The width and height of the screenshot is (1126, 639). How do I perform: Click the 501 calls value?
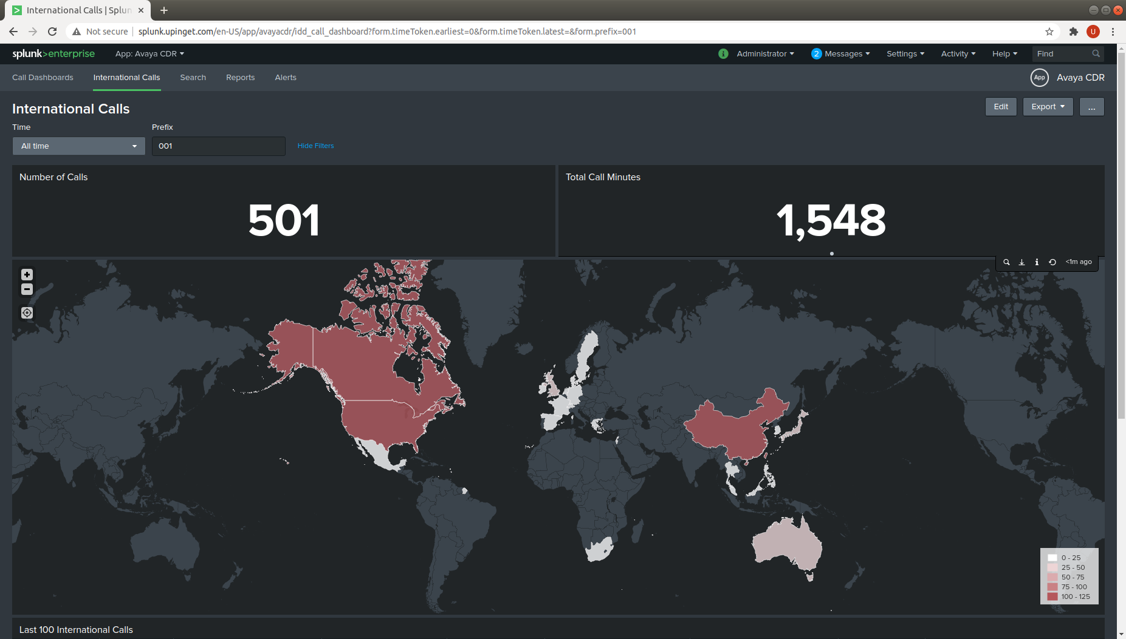[284, 220]
